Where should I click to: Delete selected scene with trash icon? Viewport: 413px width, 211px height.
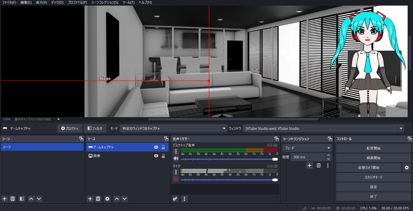click(13, 199)
